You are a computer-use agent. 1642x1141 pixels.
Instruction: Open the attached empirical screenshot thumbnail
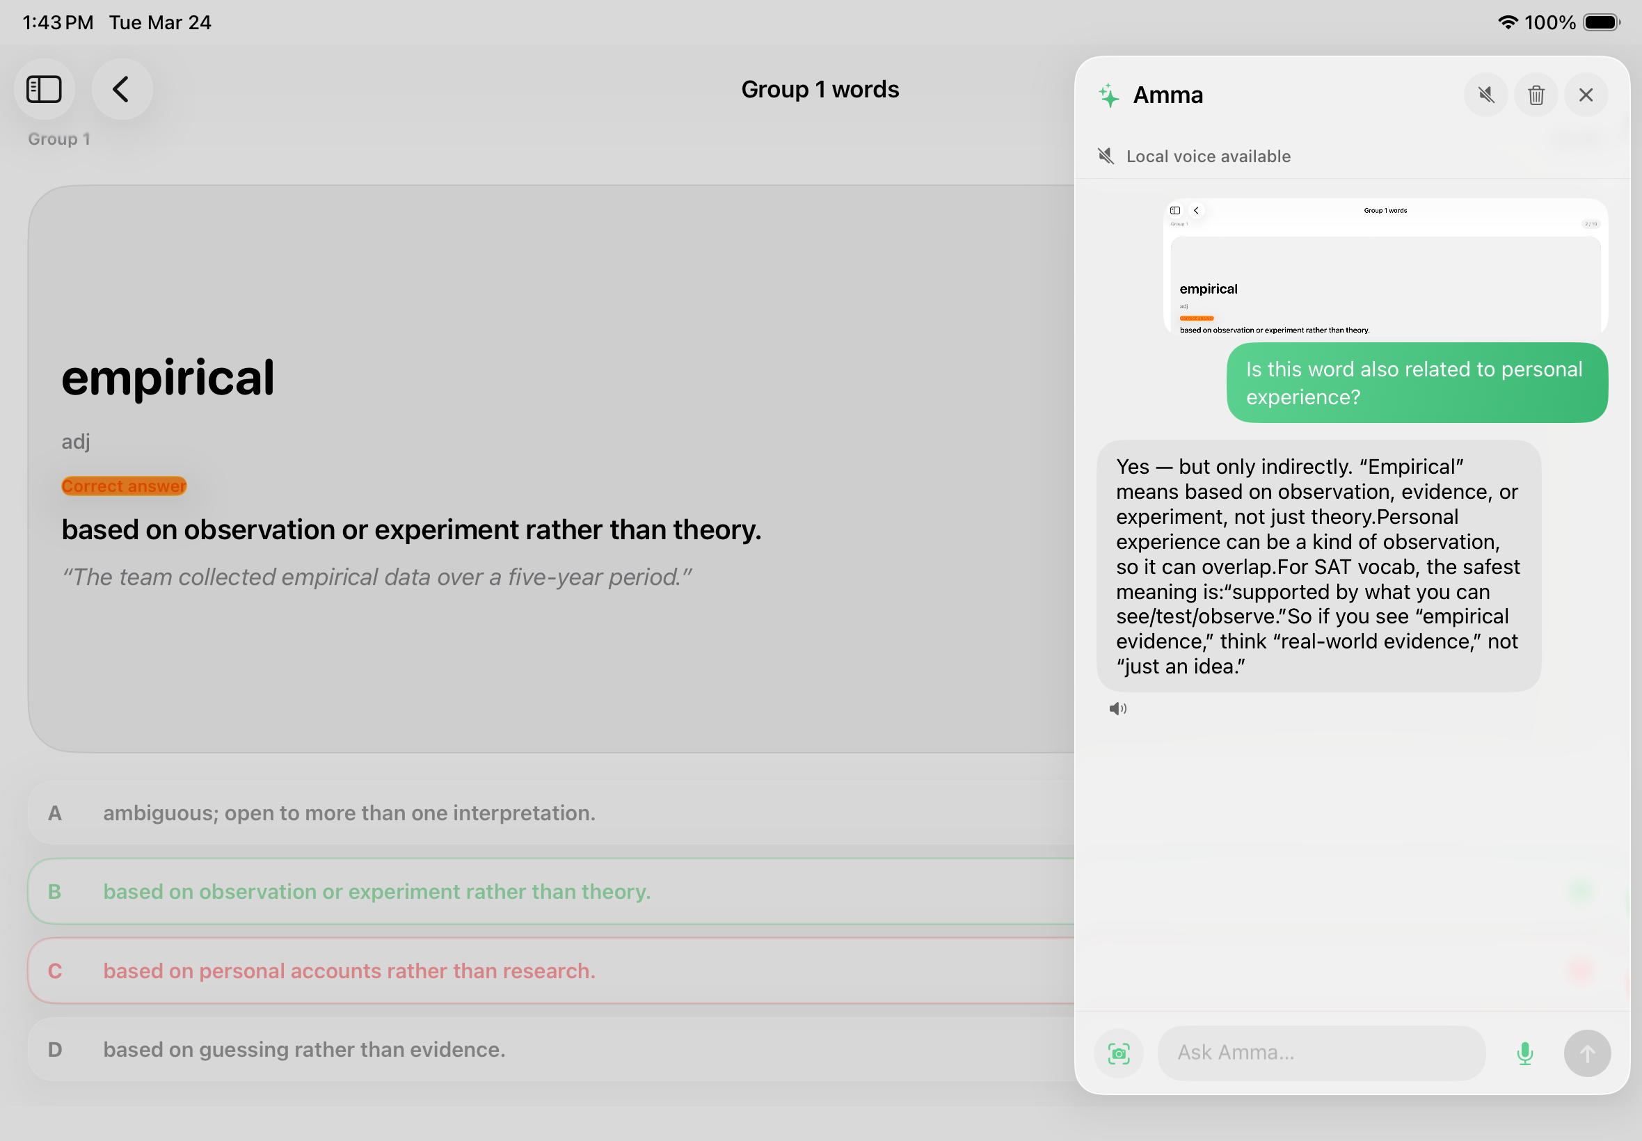tap(1385, 266)
